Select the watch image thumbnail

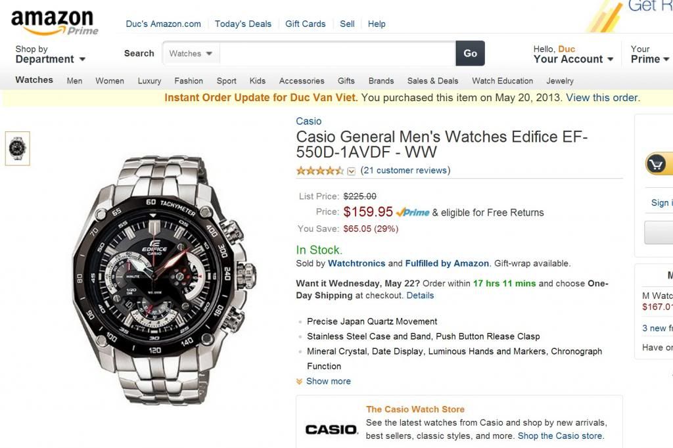click(x=18, y=148)
